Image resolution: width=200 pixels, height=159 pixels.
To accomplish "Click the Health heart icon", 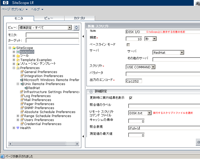I will [x=18, y=128].
